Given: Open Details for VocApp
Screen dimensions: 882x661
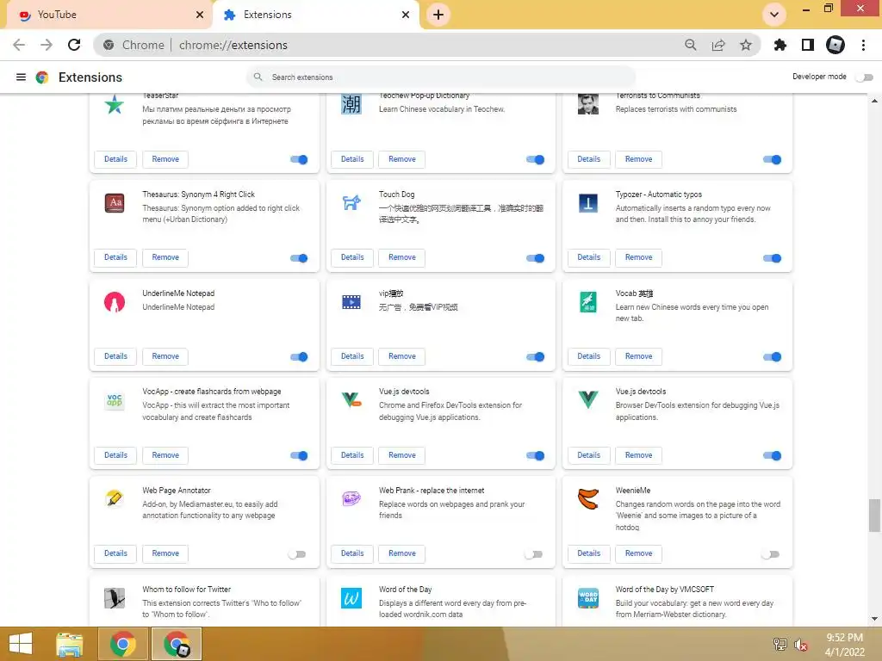Looking at the screenshot, I should (x=116, y=455).
